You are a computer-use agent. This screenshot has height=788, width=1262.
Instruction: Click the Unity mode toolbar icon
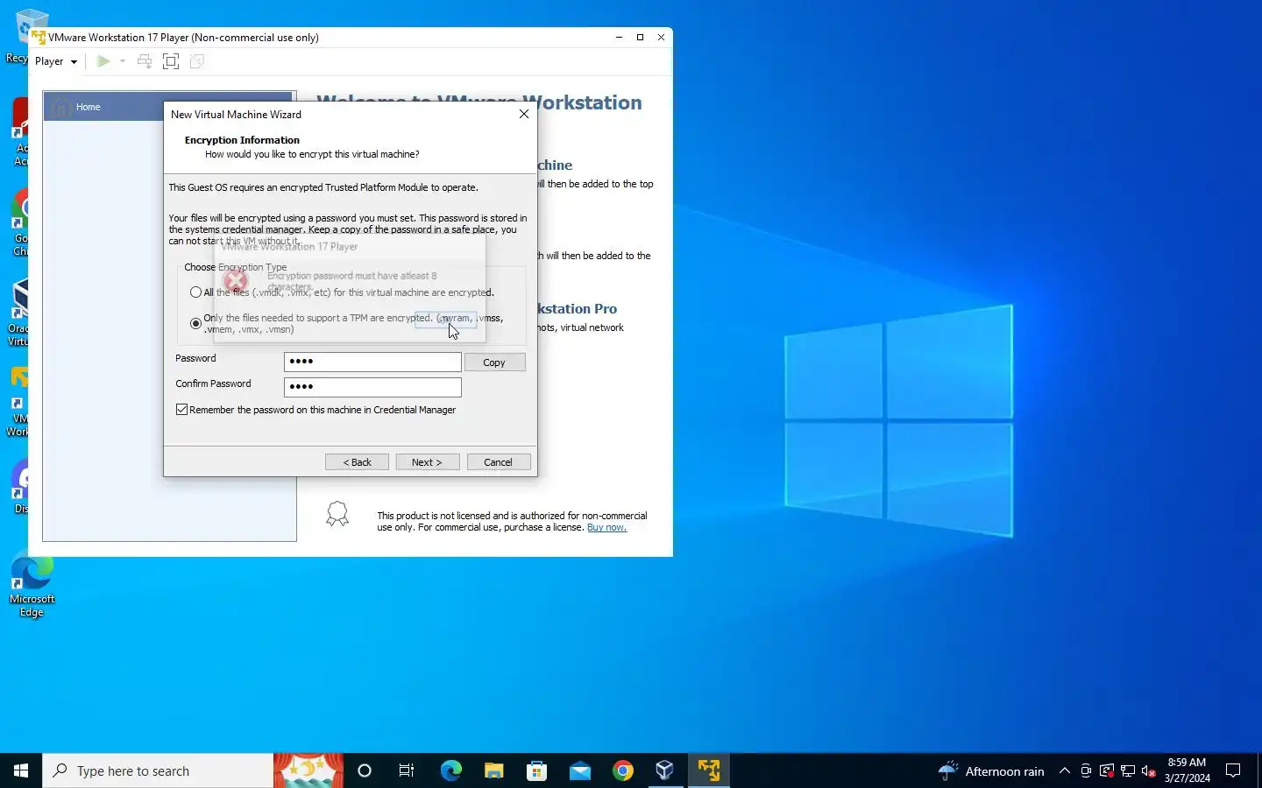coord(197,61)
